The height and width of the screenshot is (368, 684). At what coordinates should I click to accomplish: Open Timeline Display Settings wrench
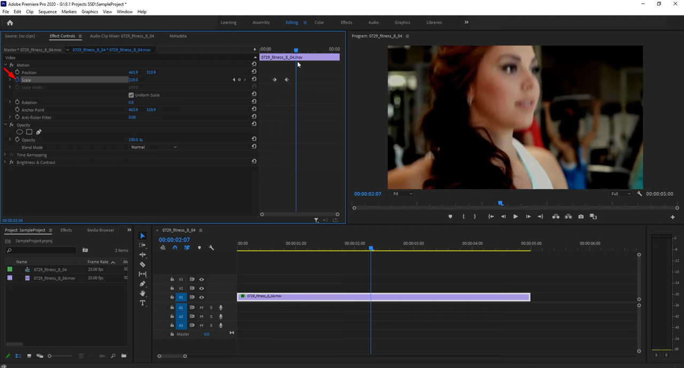pos(211,247)
